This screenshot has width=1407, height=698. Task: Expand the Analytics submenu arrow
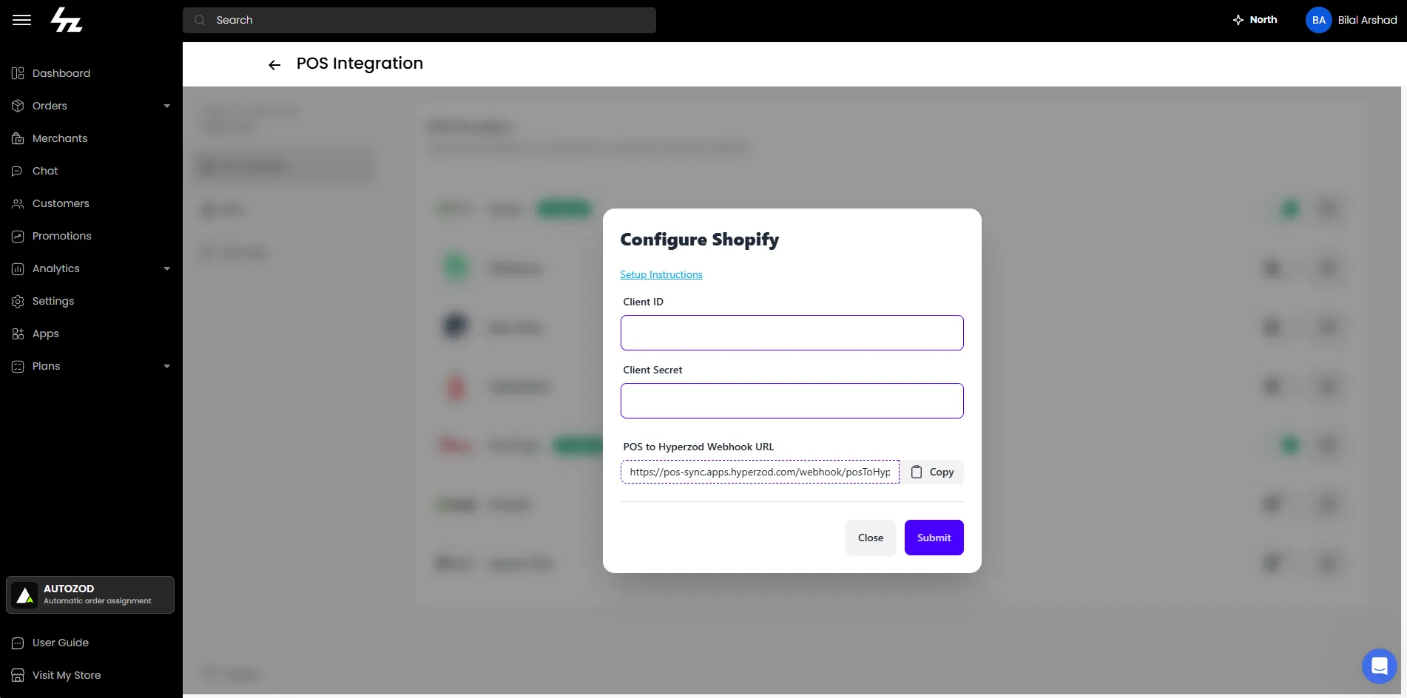click(167, 268)
